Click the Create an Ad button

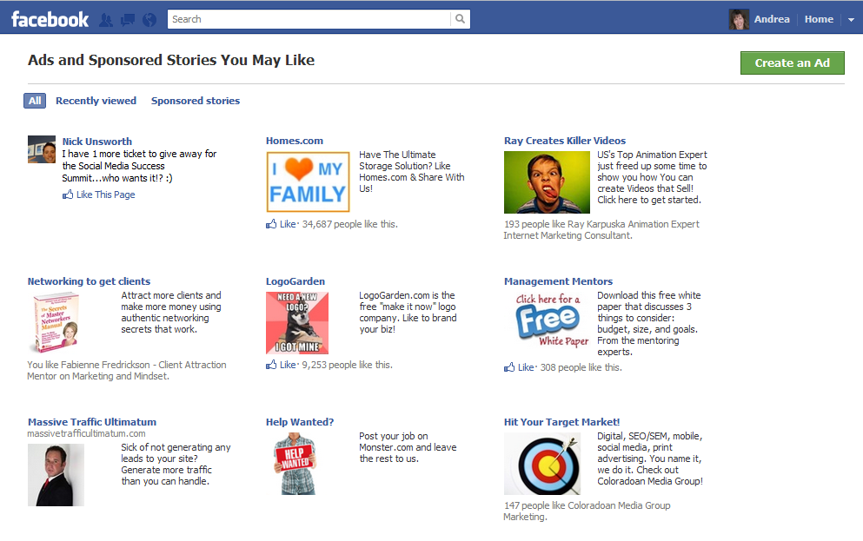792,63
